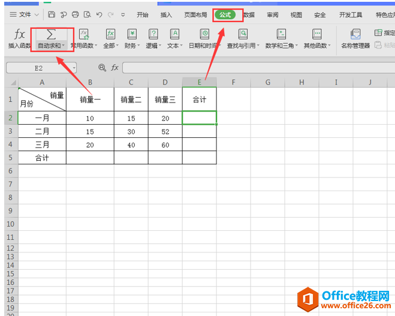
Task: Click the cell with value 30
Action: 131,131
